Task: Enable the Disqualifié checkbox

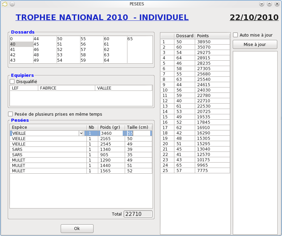Action: (12, 81)
